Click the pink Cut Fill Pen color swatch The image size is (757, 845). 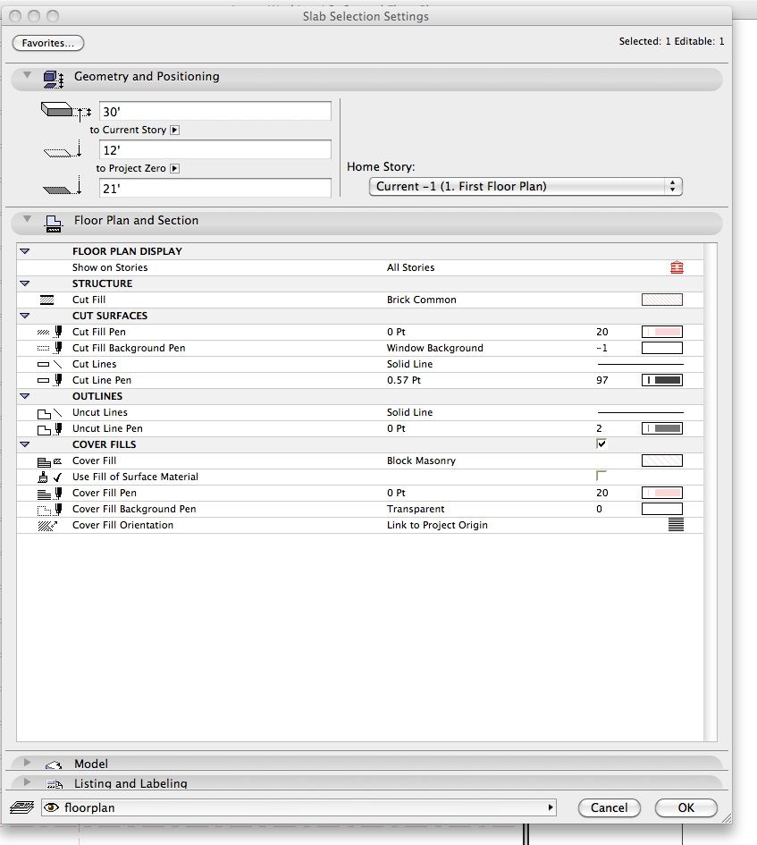click(660, 330)
